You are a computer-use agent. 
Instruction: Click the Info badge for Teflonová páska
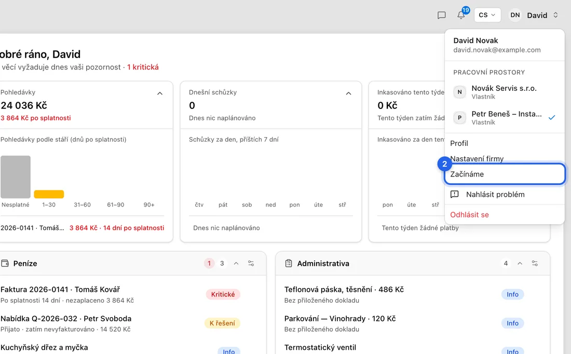(x=512, y=294)
